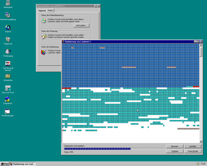
Task: Select the Extras tab
Action: click(x=50, y=11)
